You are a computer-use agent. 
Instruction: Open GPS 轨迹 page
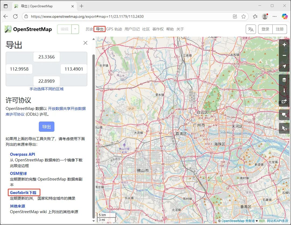tap(114, 29)
